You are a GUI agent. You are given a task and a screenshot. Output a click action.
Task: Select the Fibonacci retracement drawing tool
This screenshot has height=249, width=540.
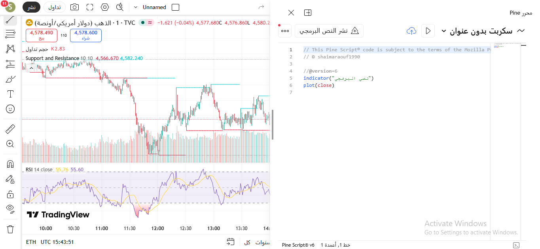(x=10, y=34)
